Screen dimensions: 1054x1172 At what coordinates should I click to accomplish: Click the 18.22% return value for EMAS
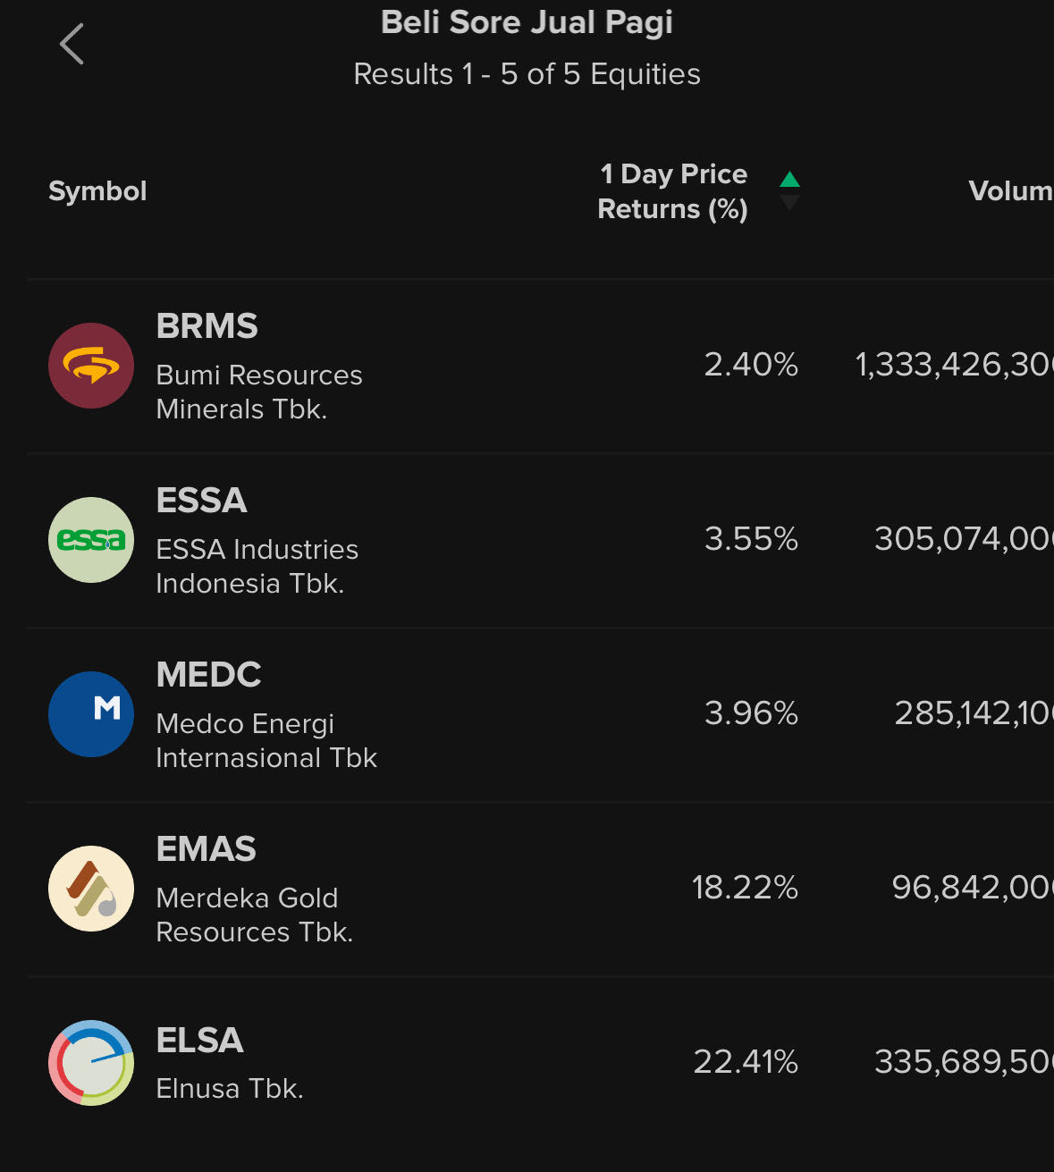[x=745, y=888]
